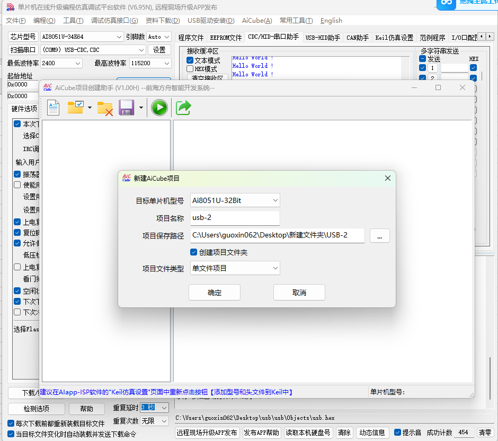The width and height of the screenshot is (498, 441).
Task: Open the AiCube(A) menu
Action: point(257,21)
